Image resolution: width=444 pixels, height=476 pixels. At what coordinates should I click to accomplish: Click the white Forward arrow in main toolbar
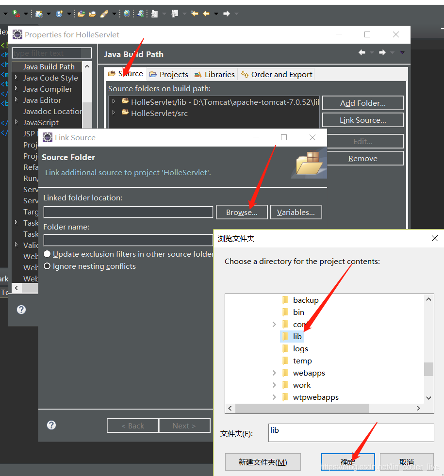pyautogui.click(x=227, y=14)
